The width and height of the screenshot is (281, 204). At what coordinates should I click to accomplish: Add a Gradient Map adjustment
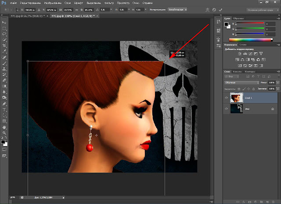click(x=261, y=65)
